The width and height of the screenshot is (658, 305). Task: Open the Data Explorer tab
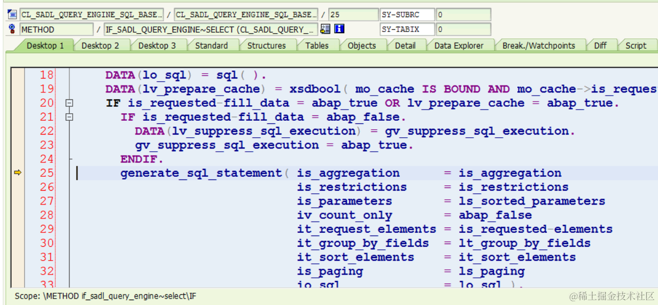(459, 45)
